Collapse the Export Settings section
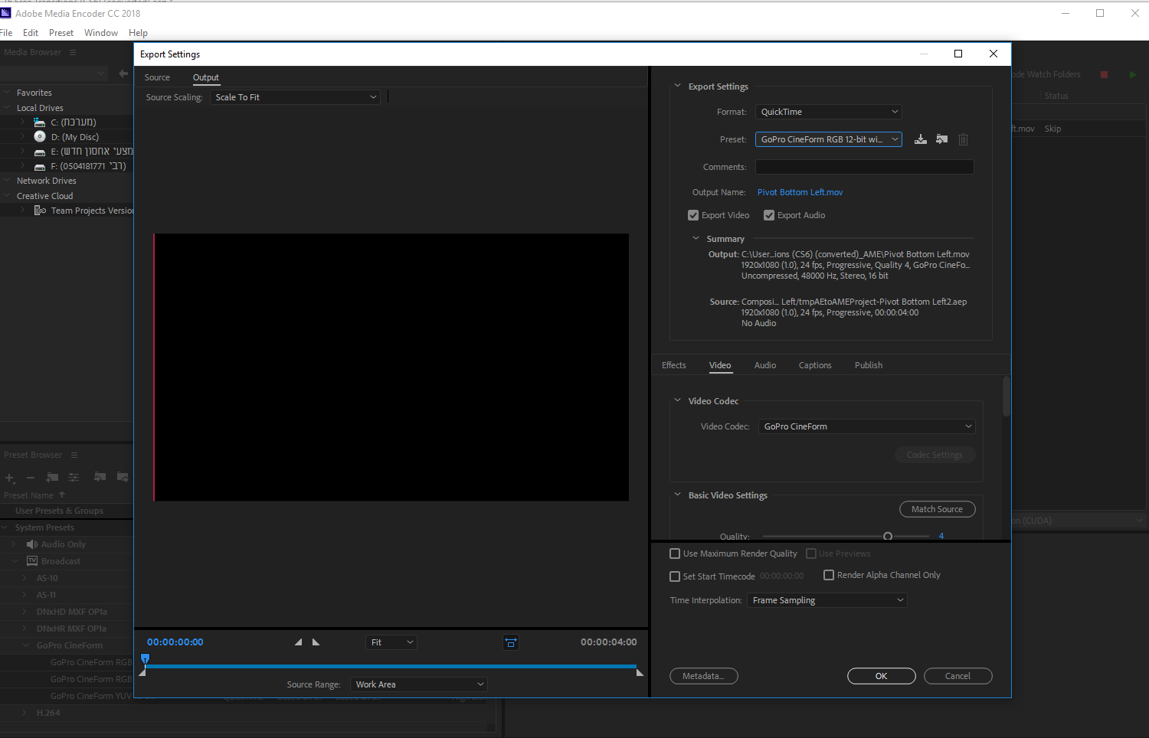 click(677, 86)
